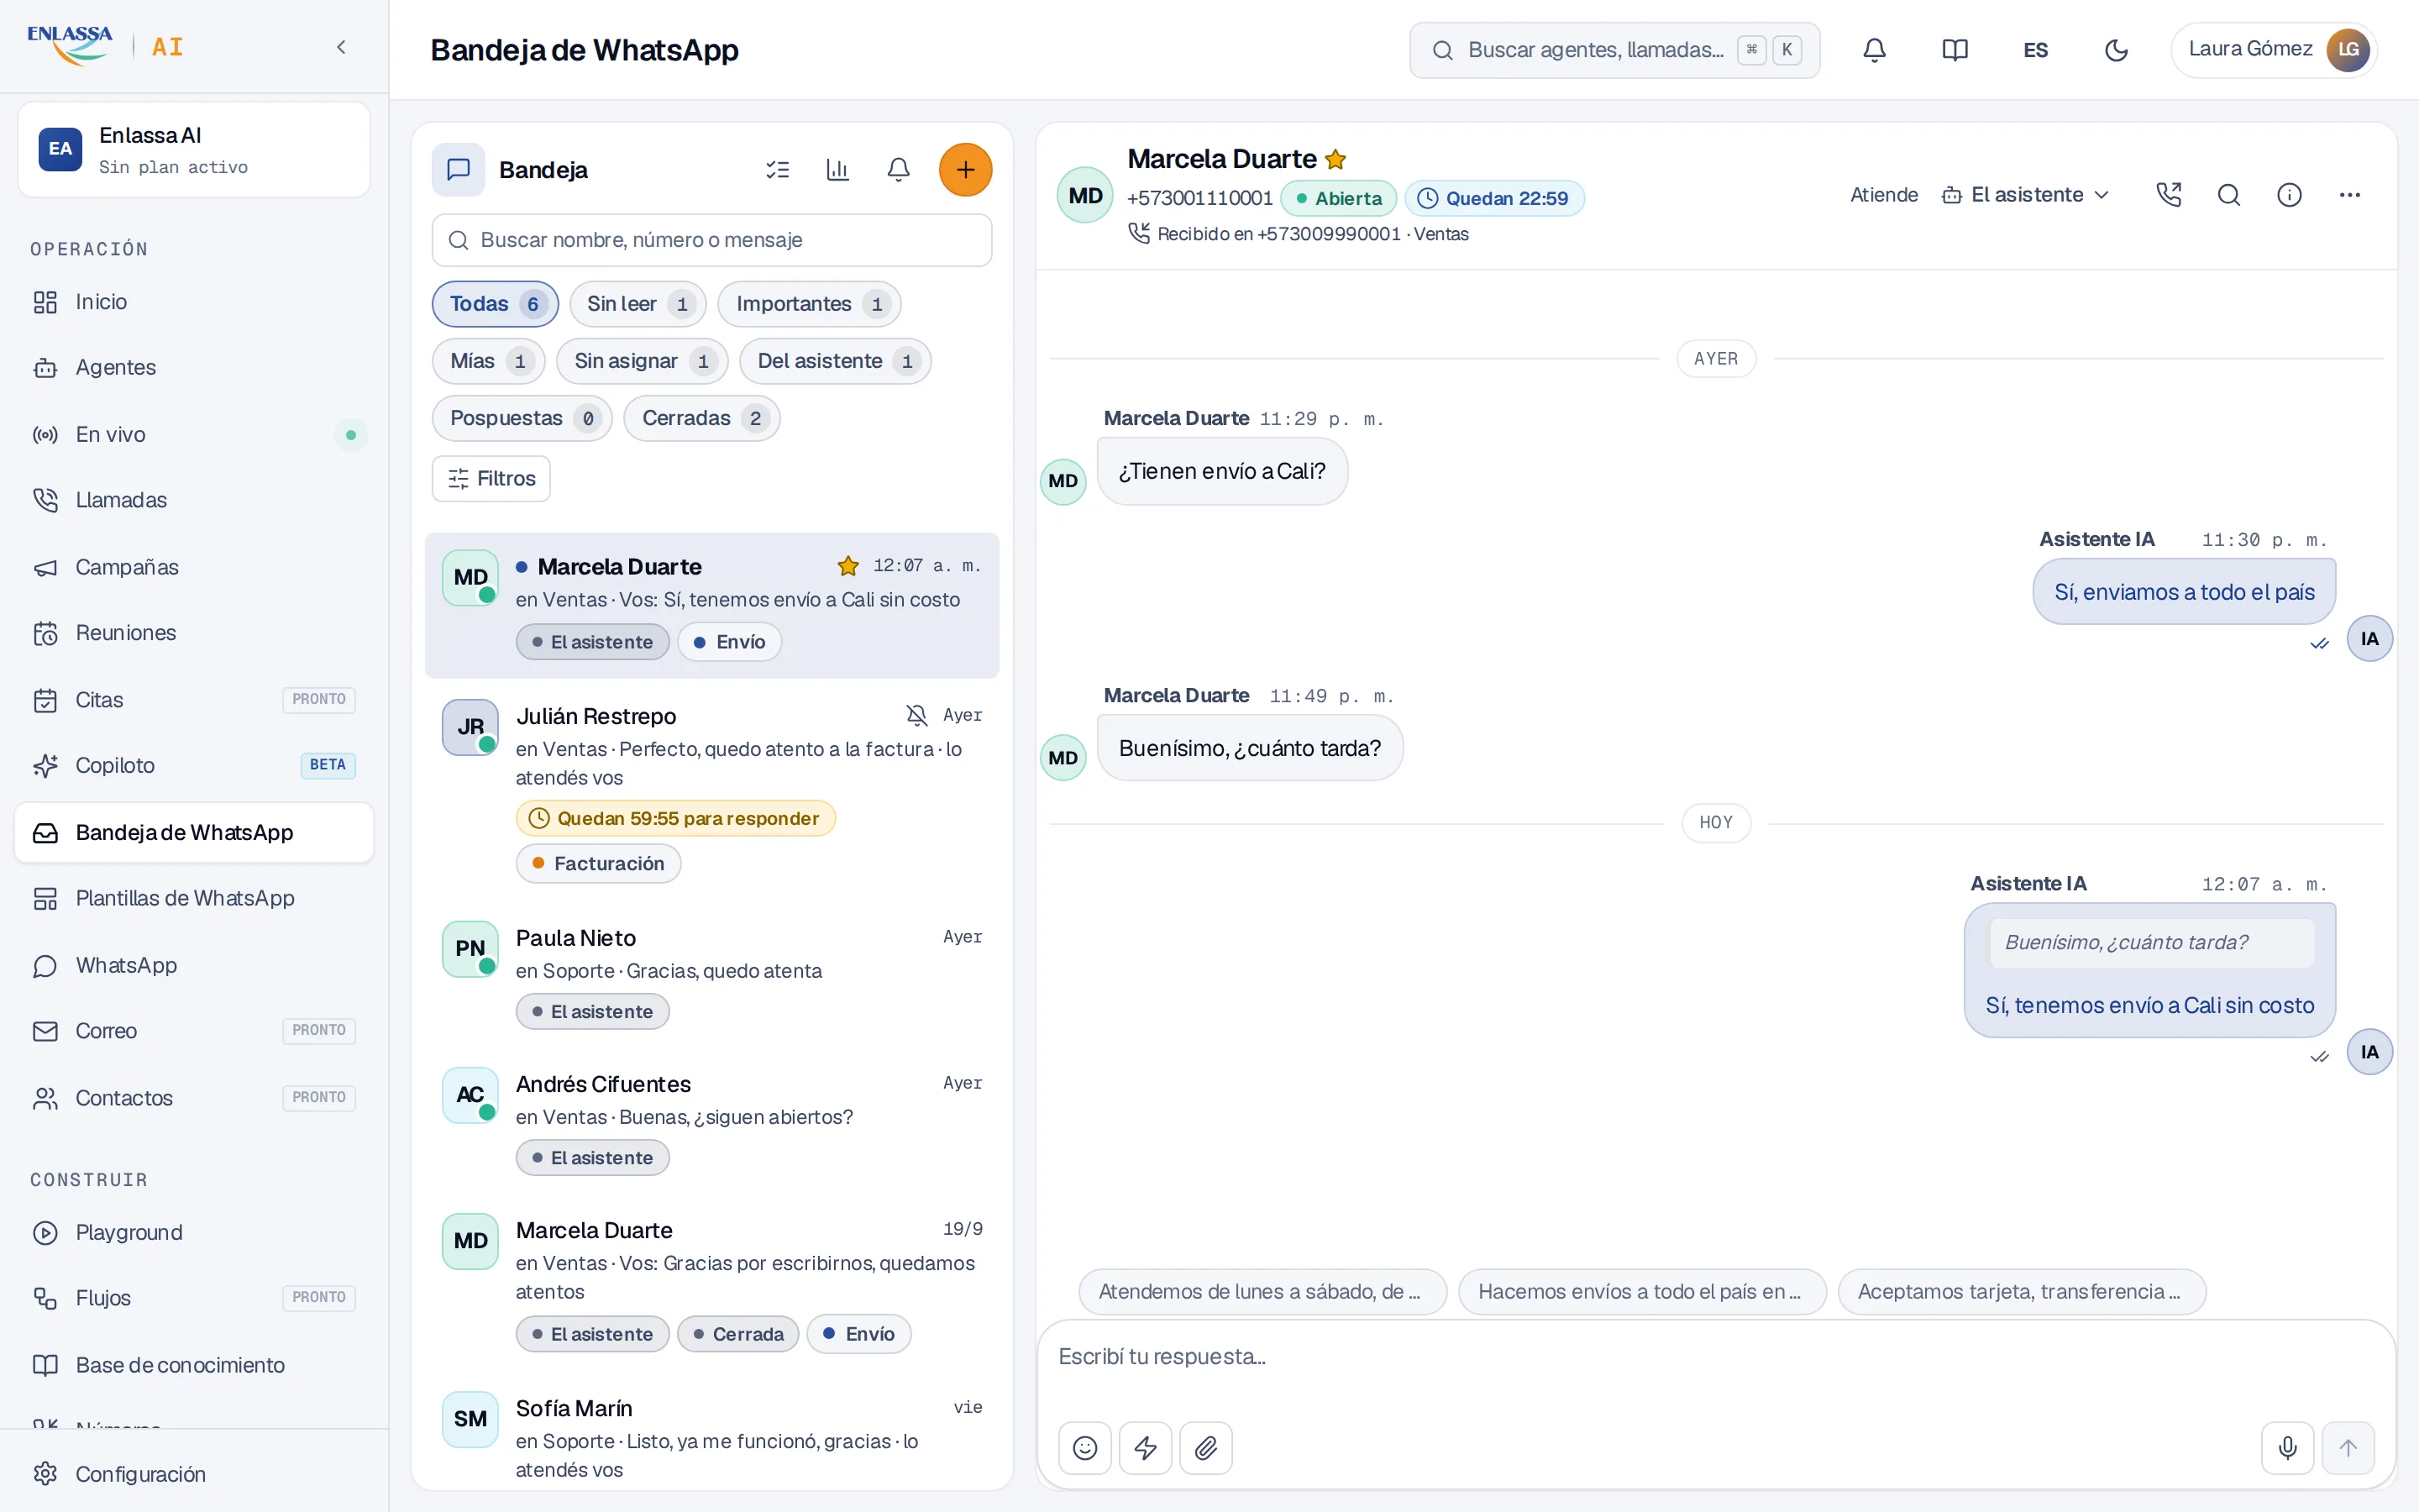
Task: Open WhatsApp in sidebar
Action: [x=194, y=965]
